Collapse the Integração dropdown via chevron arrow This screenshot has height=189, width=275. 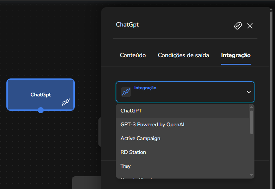coord(249,92)
